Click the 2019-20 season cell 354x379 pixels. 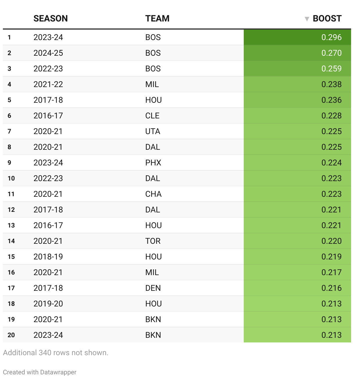(x=48, y=304)
